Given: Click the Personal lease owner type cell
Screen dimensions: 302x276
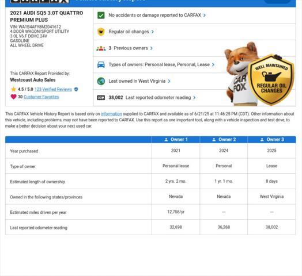Looking at the screenshot, I should pos(176,166).
